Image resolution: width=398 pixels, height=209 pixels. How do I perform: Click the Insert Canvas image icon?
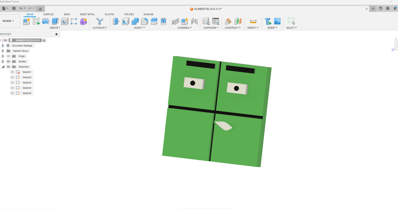[x=277, y=22]
